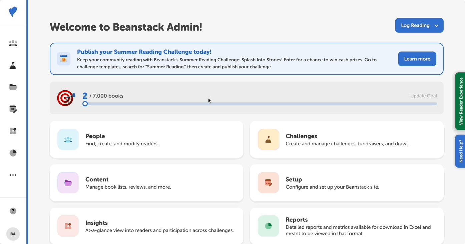Select the Insights grid icon in the sidebar
Image resolution: width=465 pixels, height=244 pixels.
(13, 131)
